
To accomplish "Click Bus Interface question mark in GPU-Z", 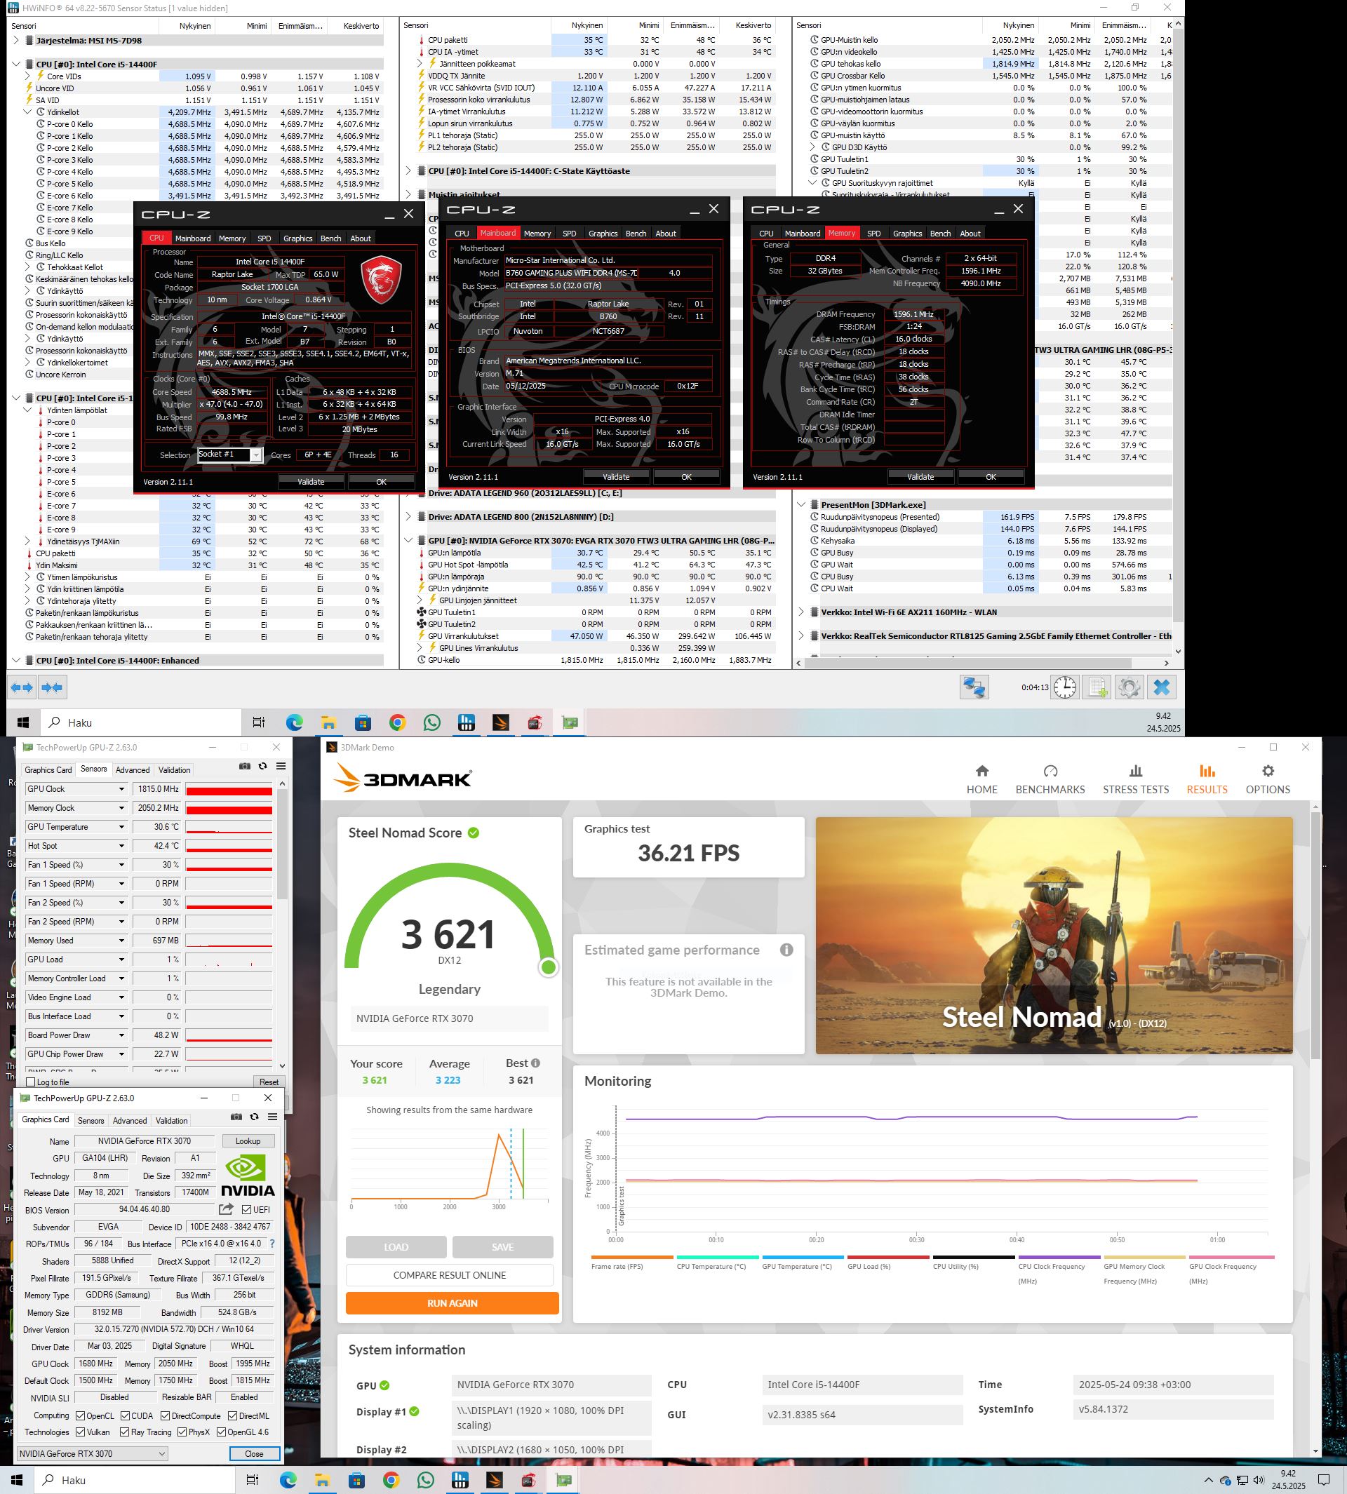I will pos(272,1243).
